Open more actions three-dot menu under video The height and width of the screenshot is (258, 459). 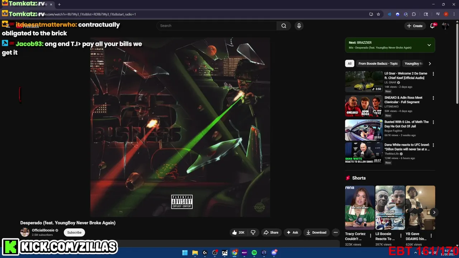[336, 233]
